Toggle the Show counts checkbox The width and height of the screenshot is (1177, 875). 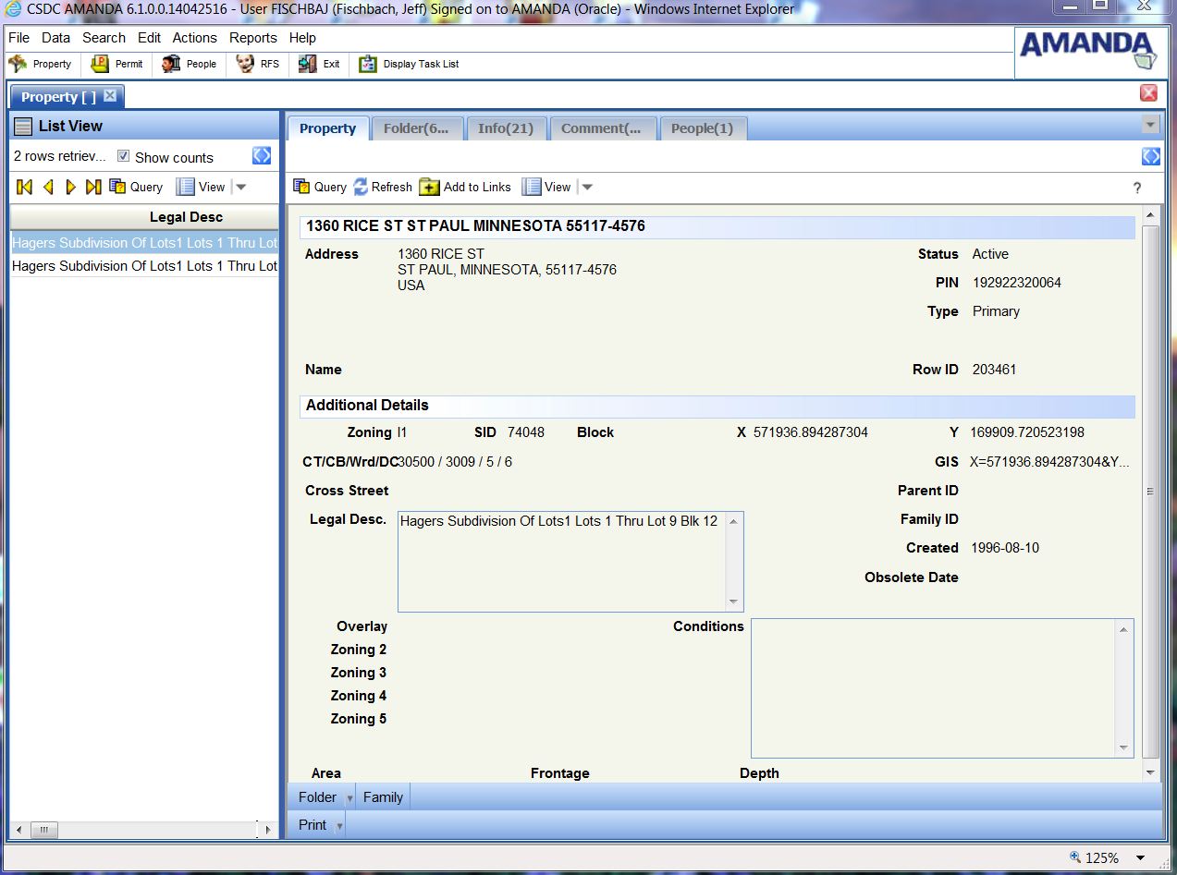point(123,156)
